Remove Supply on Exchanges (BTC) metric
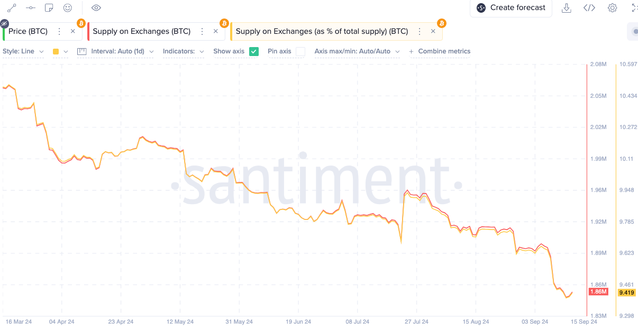This screenshot has height=330, width=638. tap(216, 31)
